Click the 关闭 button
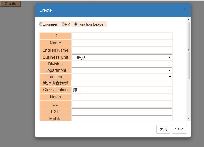 pyautogui.click(x=163, y=129)
